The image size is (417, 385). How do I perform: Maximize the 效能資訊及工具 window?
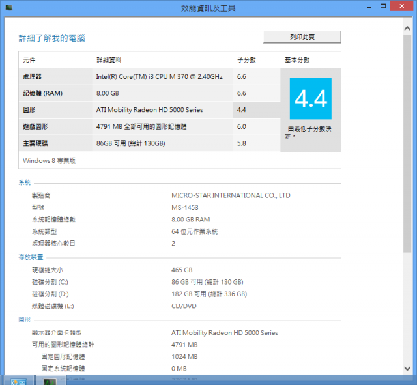coord(383,6)
